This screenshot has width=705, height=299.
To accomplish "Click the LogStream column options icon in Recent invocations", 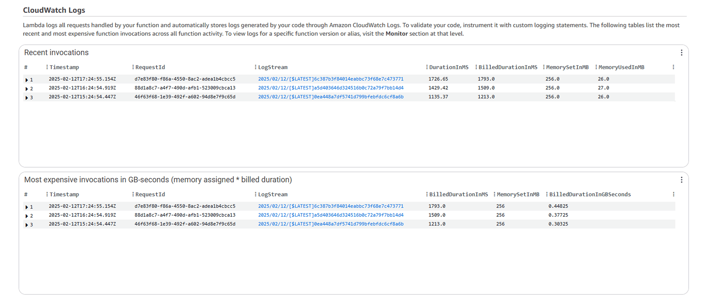I will click(256, 67).
